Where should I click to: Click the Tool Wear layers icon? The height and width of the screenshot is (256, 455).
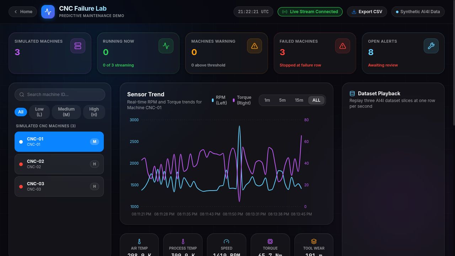point(314,241)
